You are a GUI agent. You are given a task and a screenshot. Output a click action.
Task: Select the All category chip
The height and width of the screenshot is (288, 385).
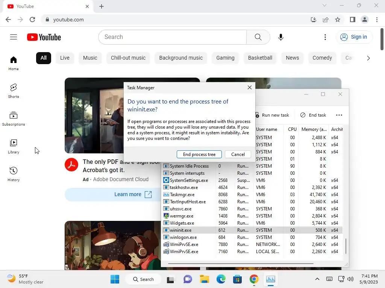[44, 58]
